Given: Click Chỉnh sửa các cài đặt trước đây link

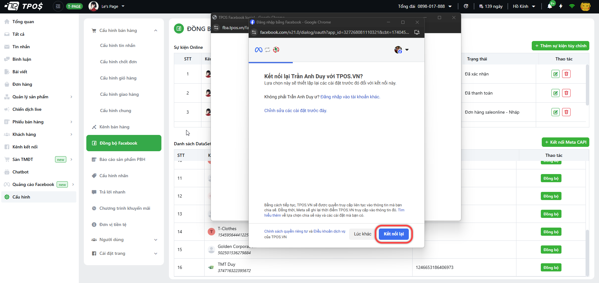Looking at the screenshot, I should (x=296, y=111).
